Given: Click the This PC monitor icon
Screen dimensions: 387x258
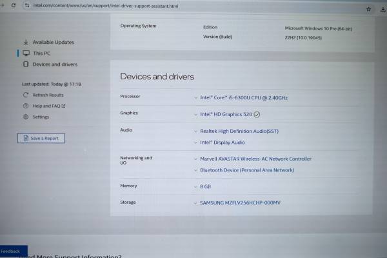Looking at the screenshot, I should pyautogui.click(x=26, y=54).
